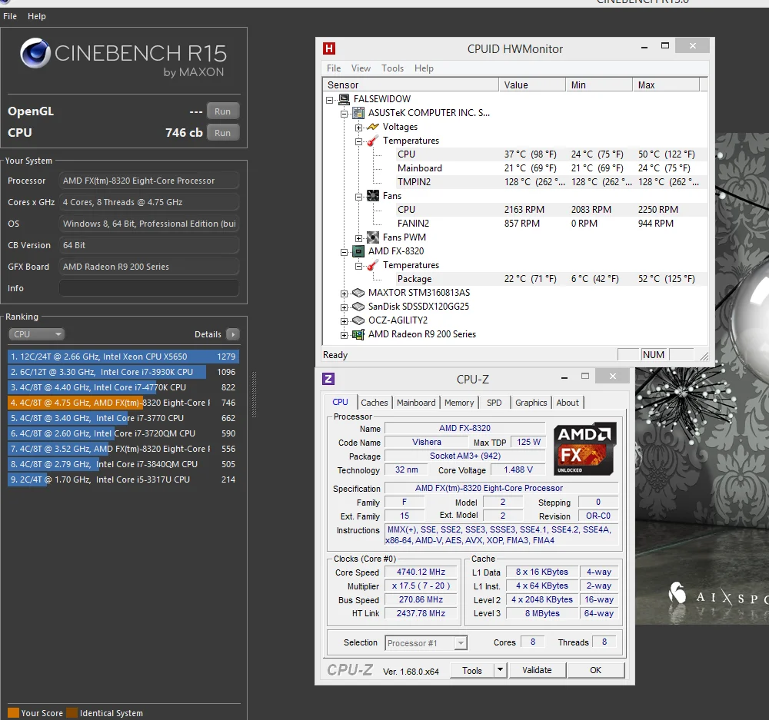
Task: Switch to the Caches tab in CPU-Z
Action: pos(375,403)
